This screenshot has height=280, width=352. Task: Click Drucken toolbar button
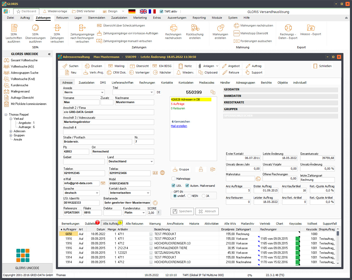(94, 66)
